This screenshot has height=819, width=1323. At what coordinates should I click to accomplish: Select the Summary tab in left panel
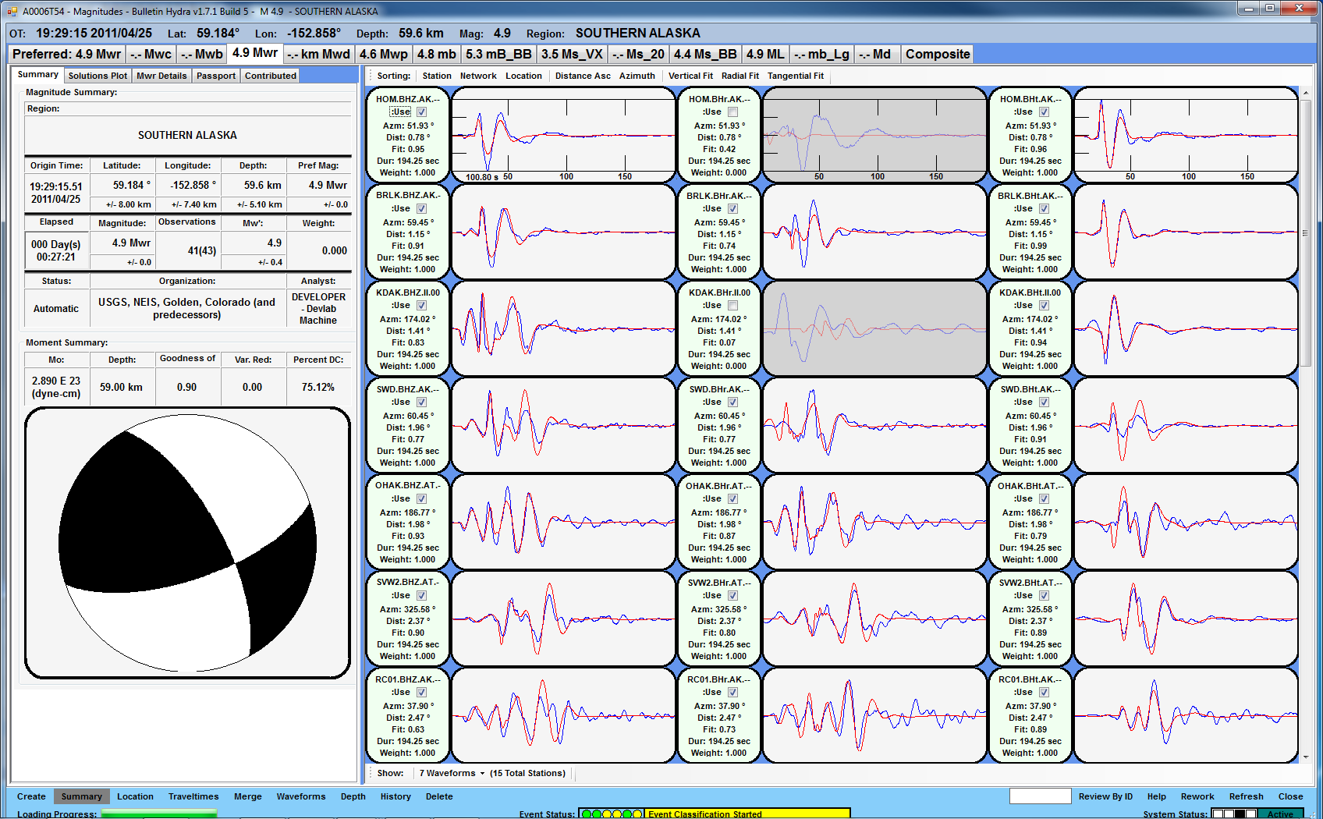click(37, 75)
